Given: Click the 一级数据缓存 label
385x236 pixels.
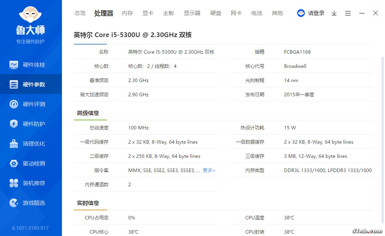Looking at the screenshot, I should pos(250,142).
